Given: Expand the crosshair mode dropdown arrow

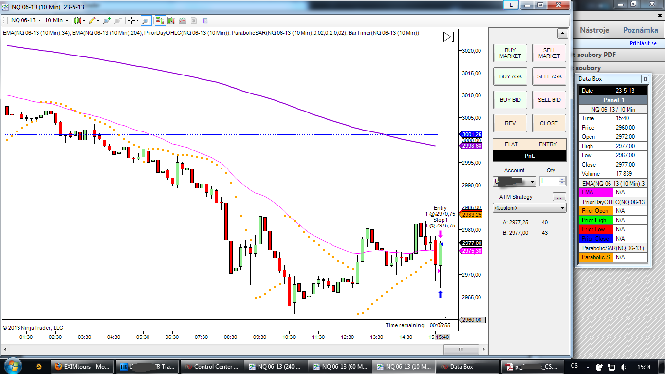Looking at the screenshot, I should pyautogui.click(x=138, y=20).
